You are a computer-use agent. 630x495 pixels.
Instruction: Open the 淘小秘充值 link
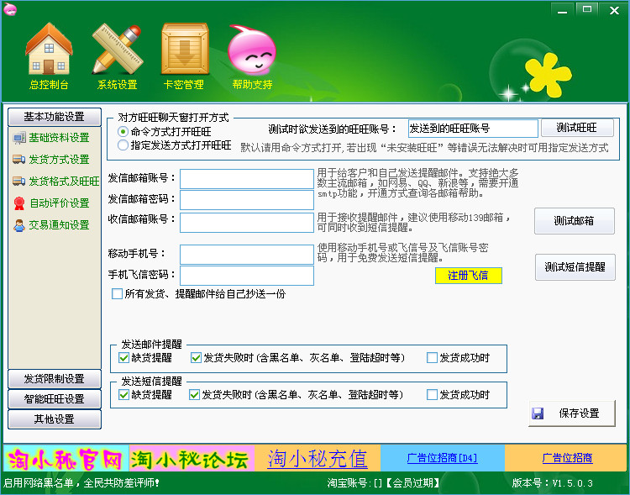(318, 459)
